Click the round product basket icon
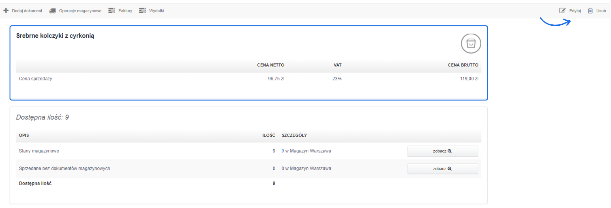 471,43
